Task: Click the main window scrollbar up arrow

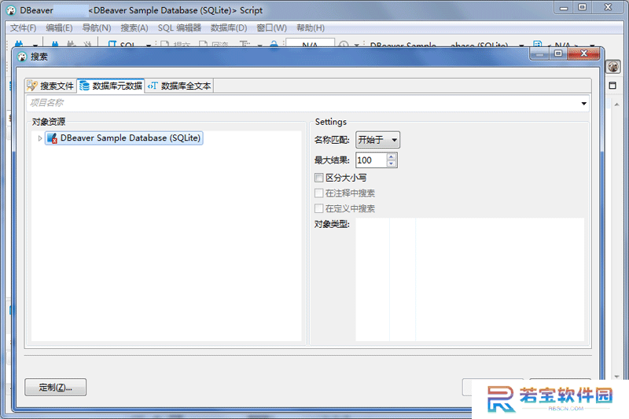Action: point(616,105)
